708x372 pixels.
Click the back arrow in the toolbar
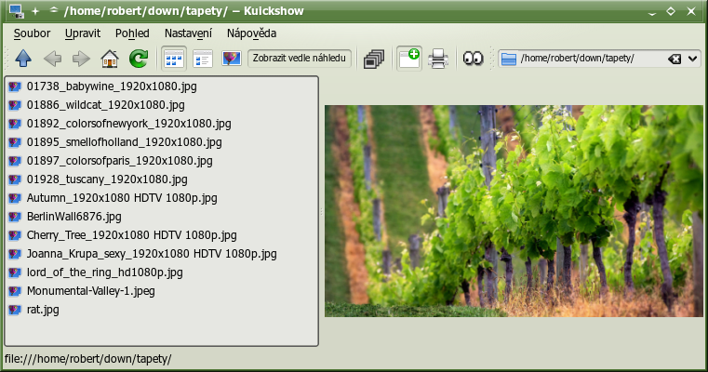click(52, 59)
